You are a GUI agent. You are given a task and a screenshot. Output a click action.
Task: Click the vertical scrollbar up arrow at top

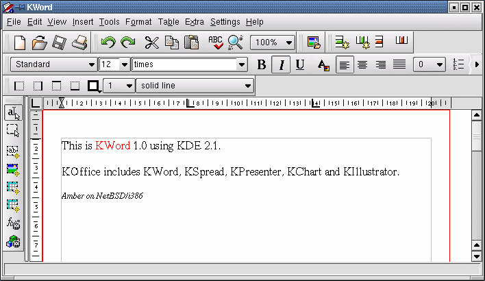[x=477, y=115]
